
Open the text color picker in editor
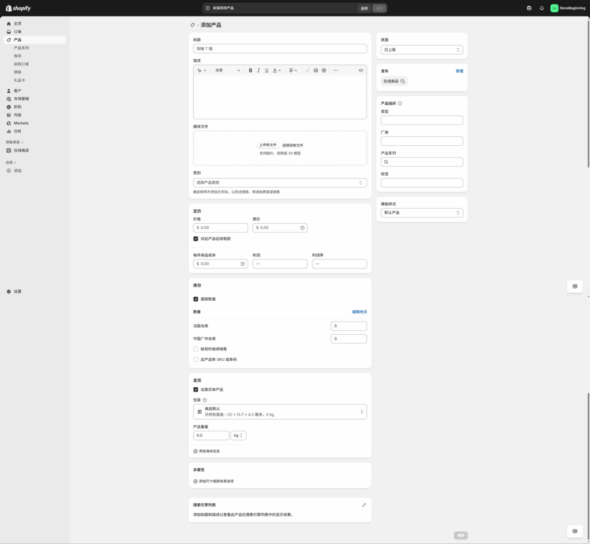(277, 70)
